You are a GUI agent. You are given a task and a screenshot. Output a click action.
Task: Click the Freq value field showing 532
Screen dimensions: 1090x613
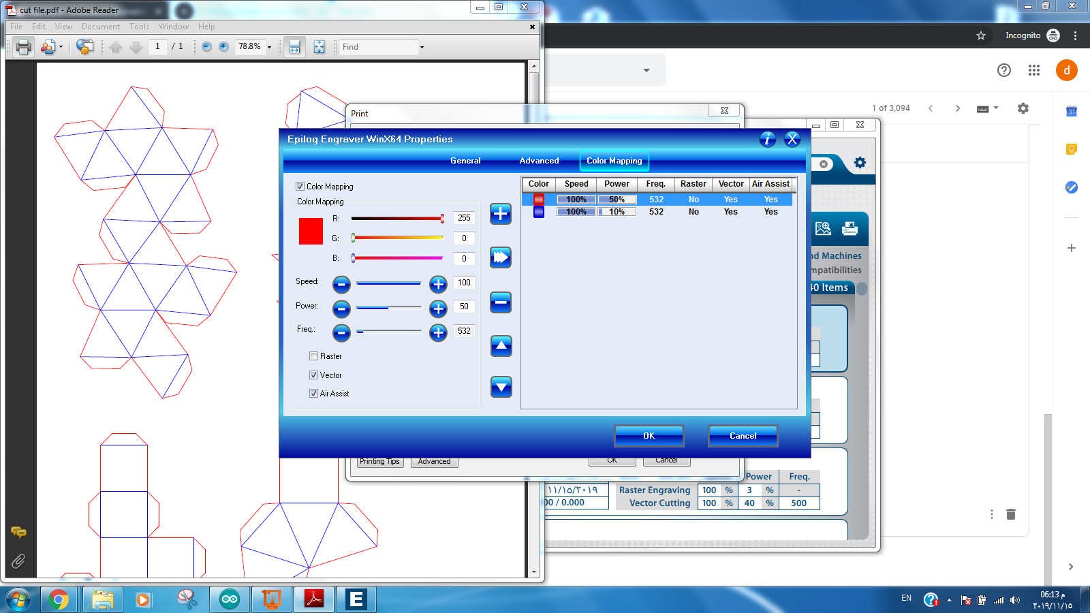pos(464,331)
